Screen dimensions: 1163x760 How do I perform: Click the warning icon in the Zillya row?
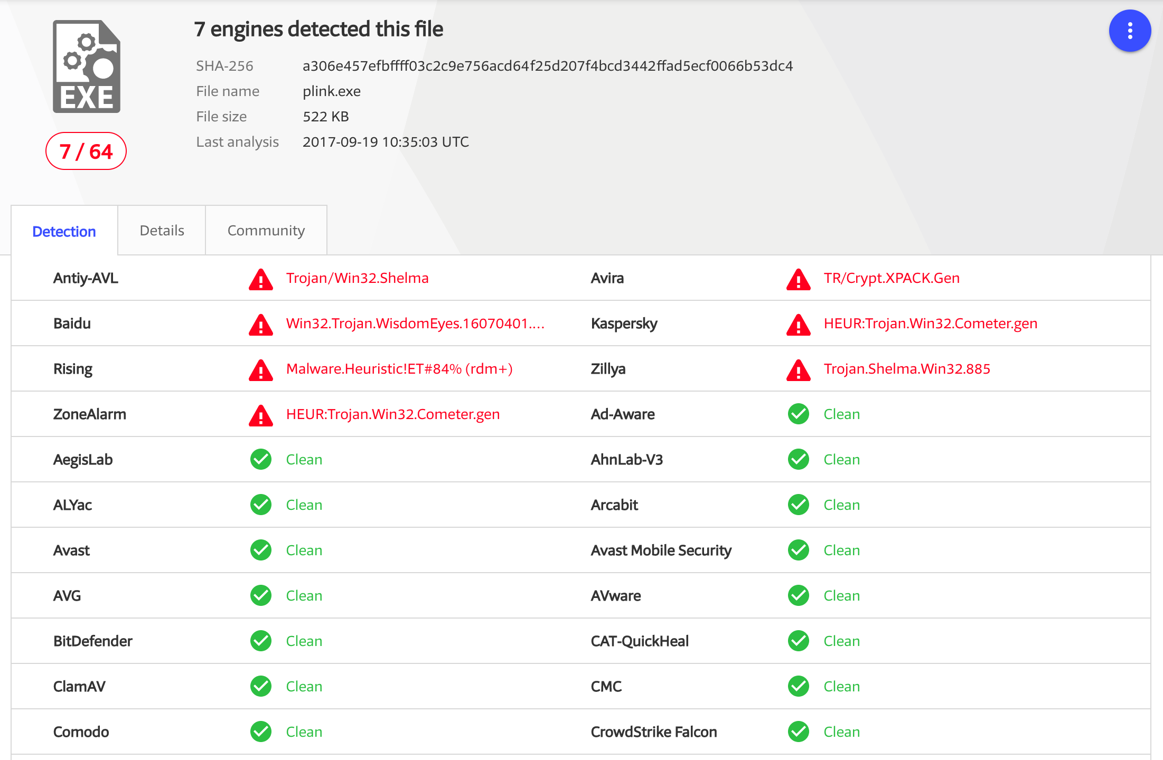coord(799,370)
